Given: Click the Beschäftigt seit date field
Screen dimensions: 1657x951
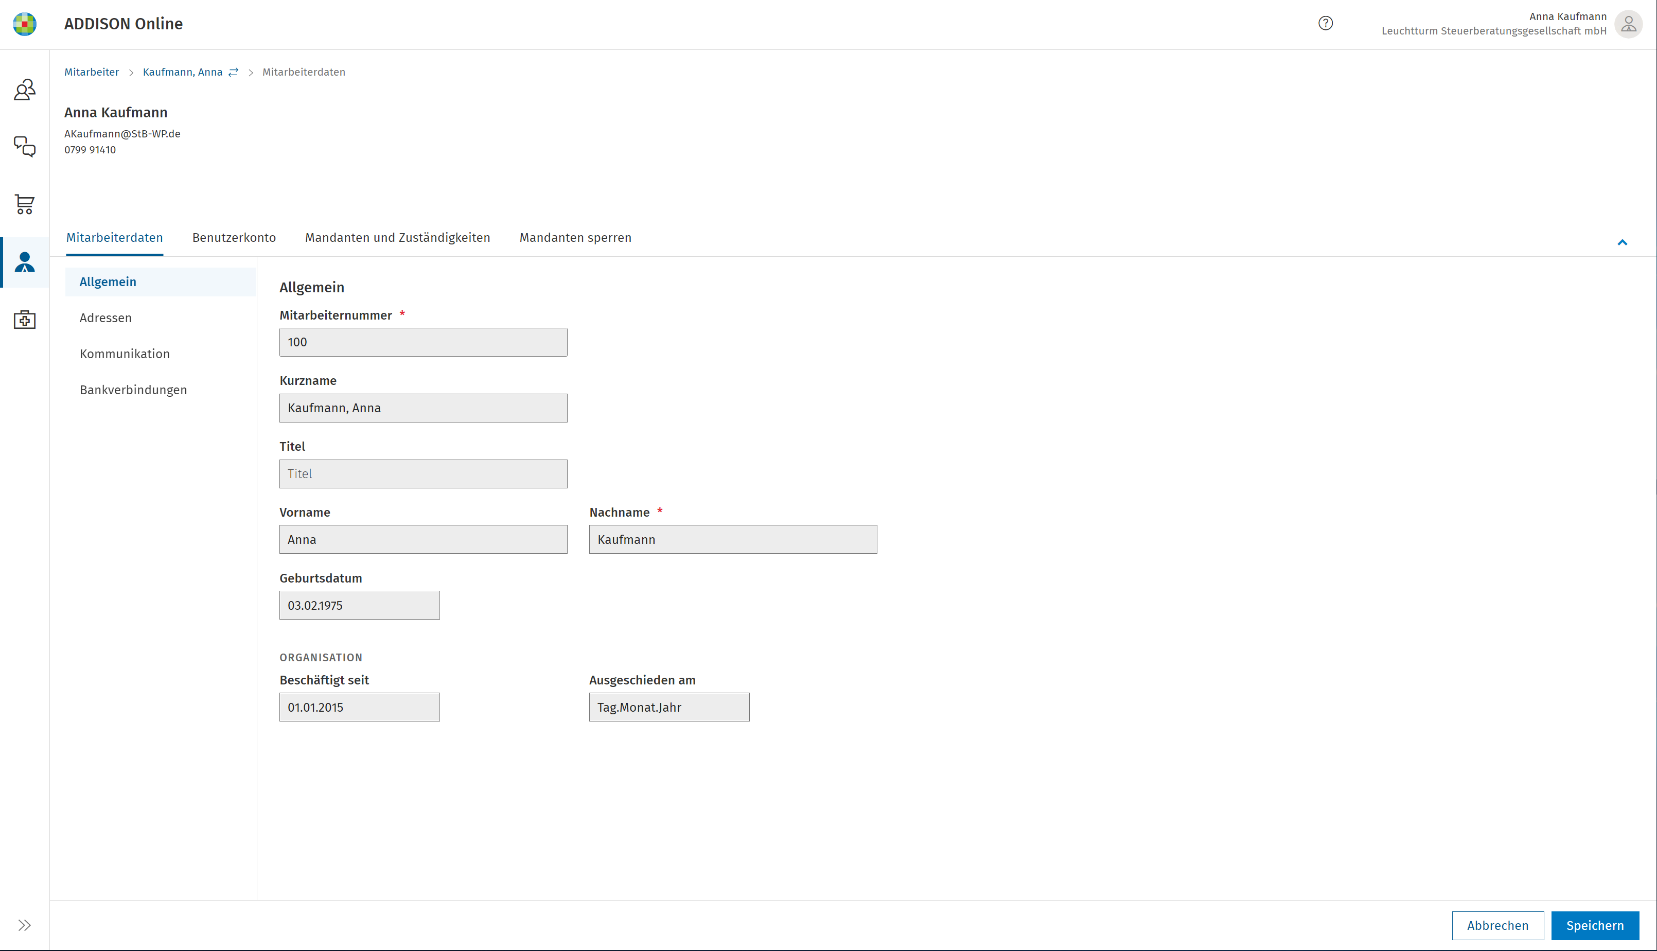Looking at the screenshot, I should 360,708.
